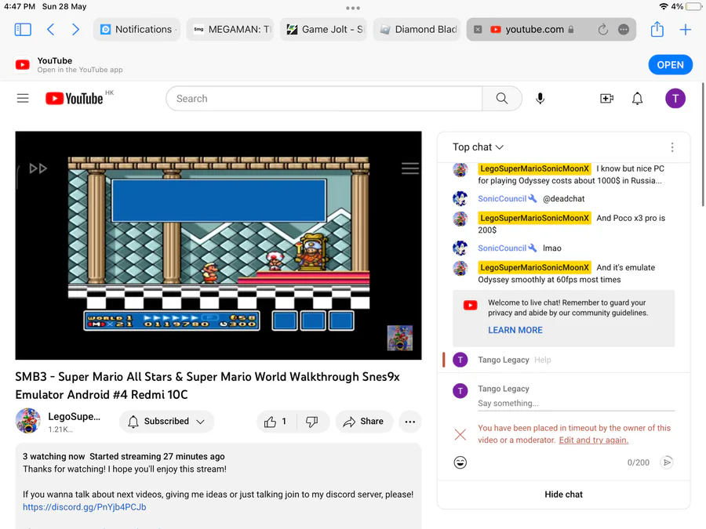The width and height of the screenshot is (706, 529).
Task: Open the emulator menu lines in video
Action: (x=410, y=168)
